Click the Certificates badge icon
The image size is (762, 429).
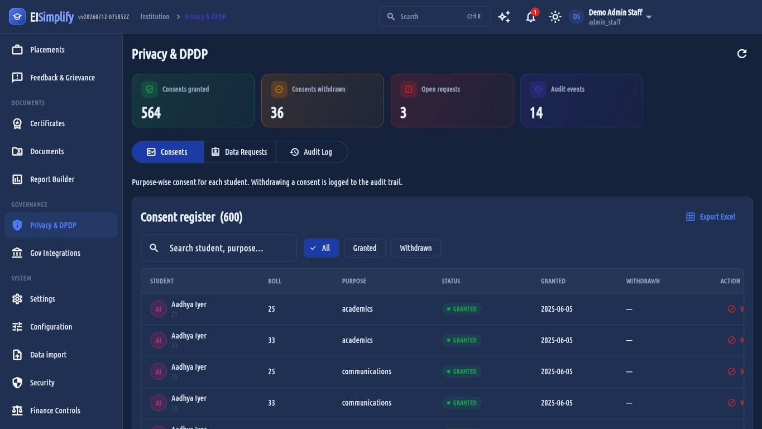tap(17, 123)
